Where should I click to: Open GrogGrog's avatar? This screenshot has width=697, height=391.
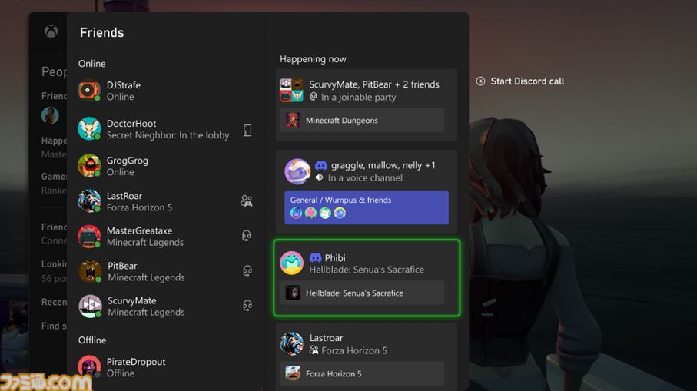tap(89, 165)
